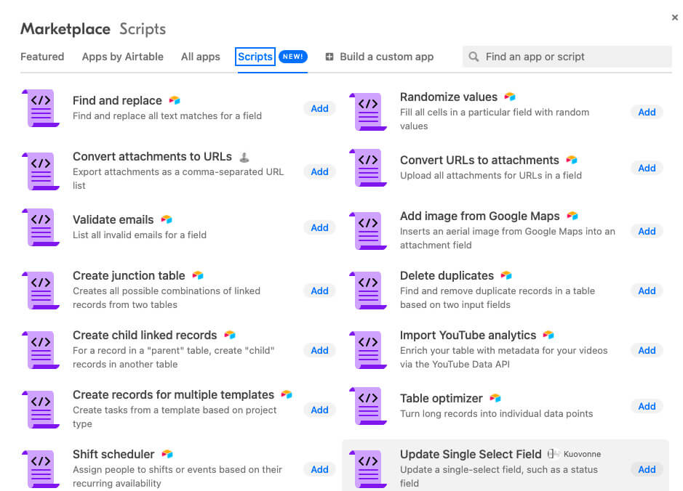
Task: Click the Delete duplicates script icon
Action: coord(369,291)
